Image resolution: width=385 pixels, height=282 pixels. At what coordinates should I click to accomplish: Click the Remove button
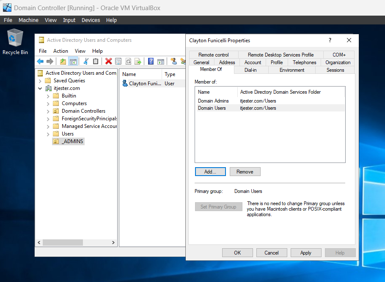tap(245, 172)
